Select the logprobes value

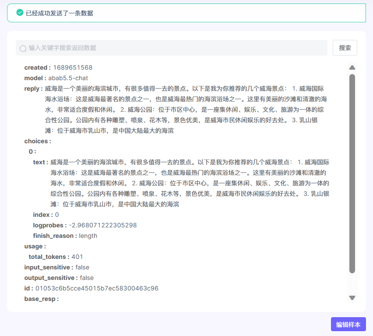click(103, 225)
